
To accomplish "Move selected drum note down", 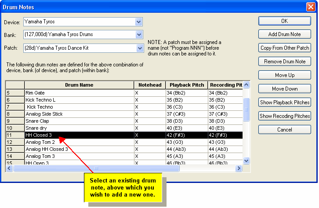I will tap(284, 89).
